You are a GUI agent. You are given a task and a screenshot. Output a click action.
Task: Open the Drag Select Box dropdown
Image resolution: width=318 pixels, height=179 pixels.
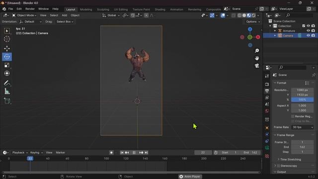click(x=65, y=21)
